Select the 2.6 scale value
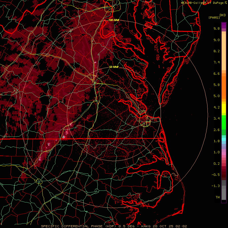 tap(217, 130)
